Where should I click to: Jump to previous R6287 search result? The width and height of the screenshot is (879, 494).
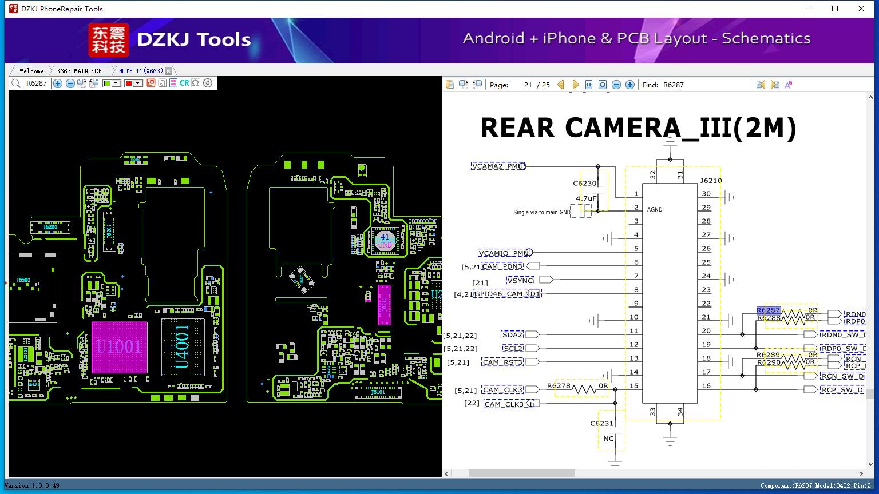(760, 85)
